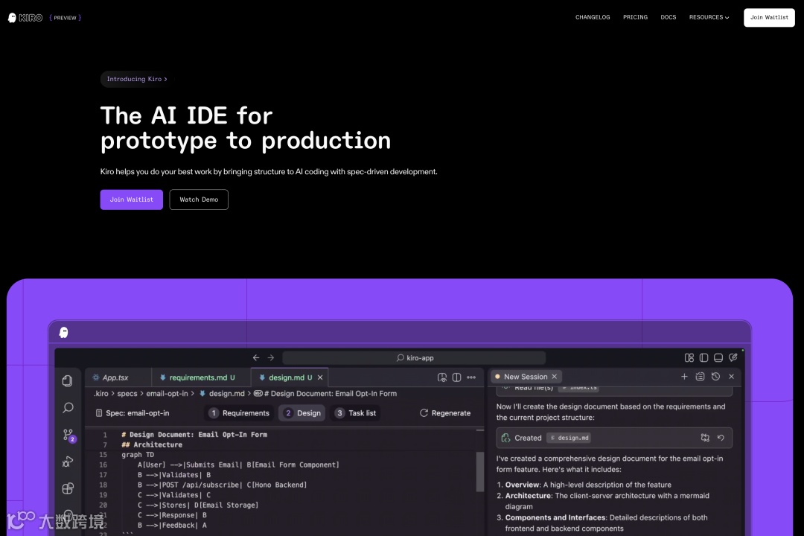Toggle the primary sidebar icon
This screenshot has width=804, height=536.
tap(704, 357)
